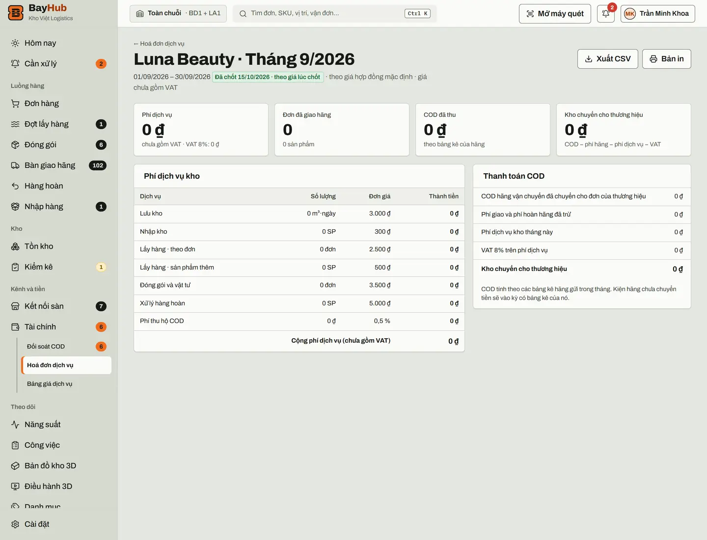
Task: Open Kiểm kê stocktake page
Action: click(x=59, y=267)
